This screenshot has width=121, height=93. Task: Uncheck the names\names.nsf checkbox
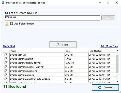pyautogui.click(x=6, y=71)
